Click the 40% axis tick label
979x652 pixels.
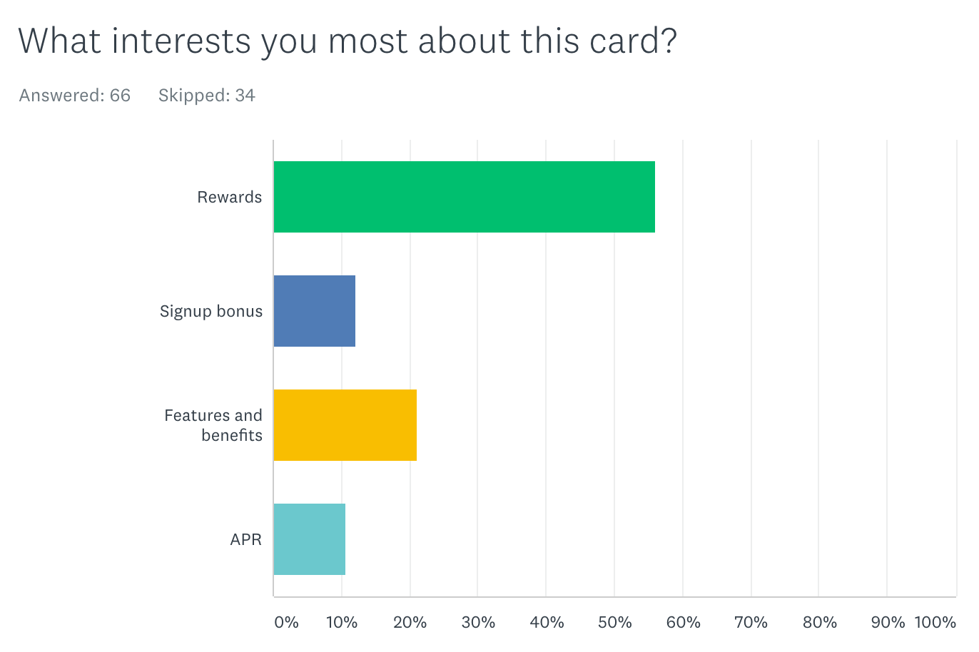pyautogui.click(x=547, y=622)
